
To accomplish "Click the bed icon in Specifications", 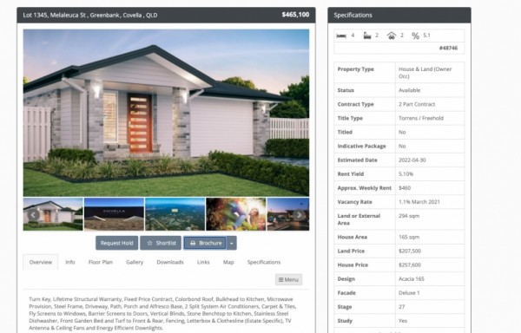I will [341, 36].
